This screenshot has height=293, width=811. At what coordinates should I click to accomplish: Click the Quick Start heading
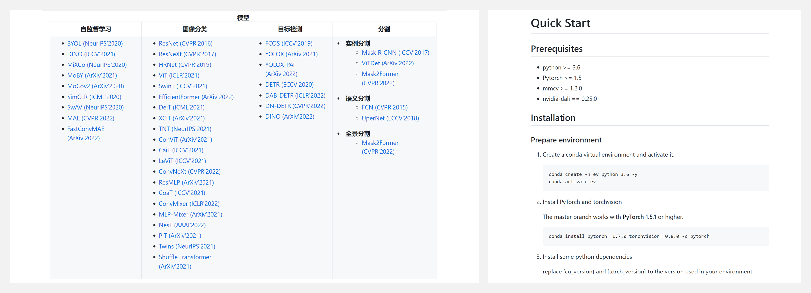561,23
